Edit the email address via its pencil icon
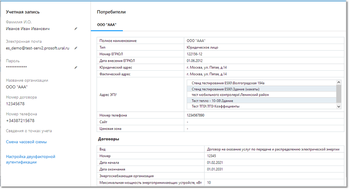The width and height of the screenshot is (349, 189). [x=76, y=48]
